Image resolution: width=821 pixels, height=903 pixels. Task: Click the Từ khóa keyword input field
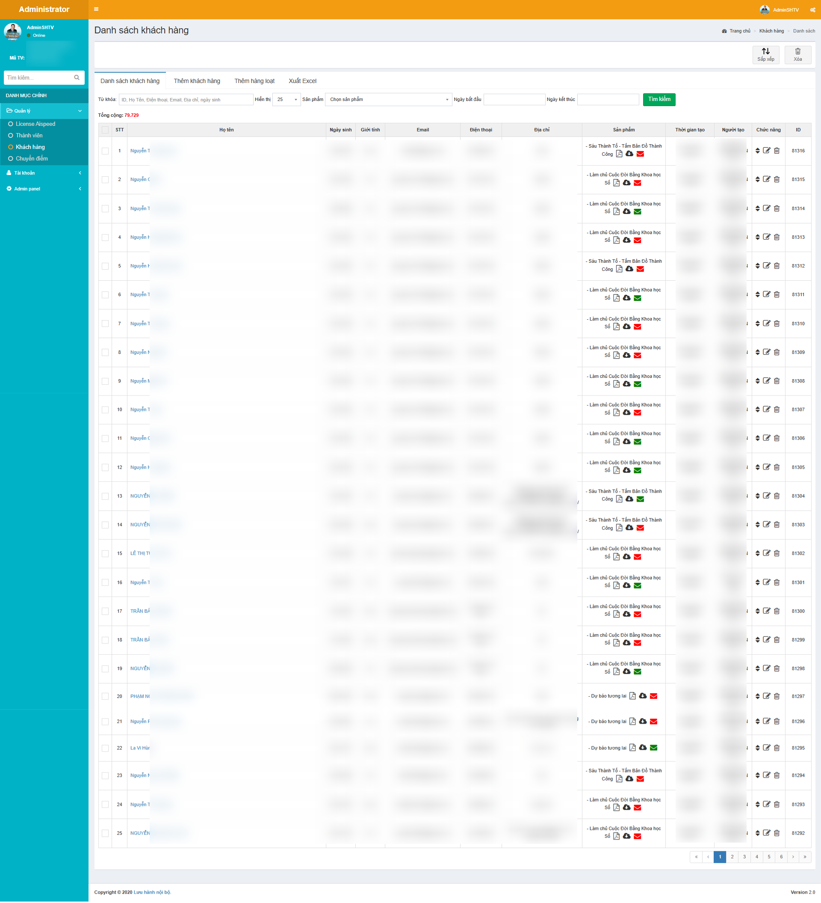point(186,99)
